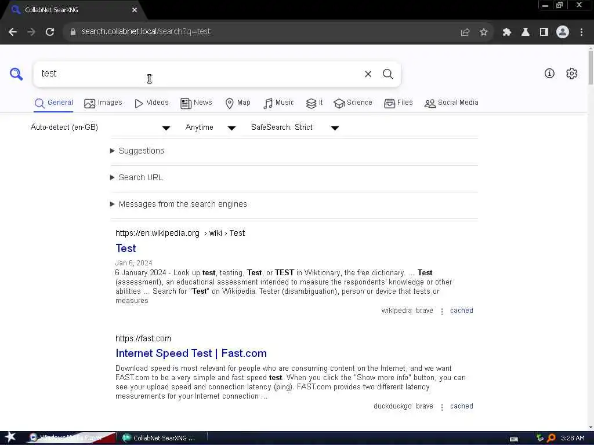Open Chrome three-dot menu

[581, 32]
